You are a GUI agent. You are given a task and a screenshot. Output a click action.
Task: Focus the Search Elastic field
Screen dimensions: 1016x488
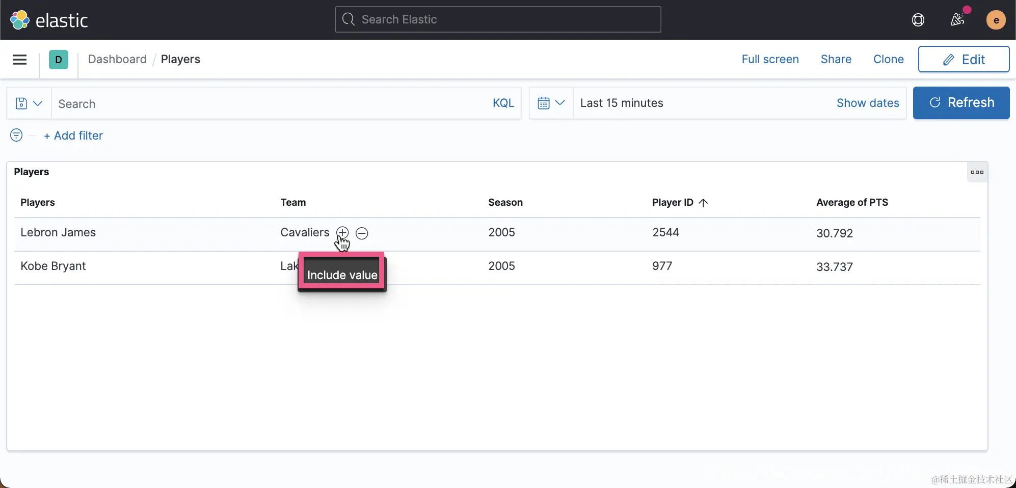coord(498,19)
